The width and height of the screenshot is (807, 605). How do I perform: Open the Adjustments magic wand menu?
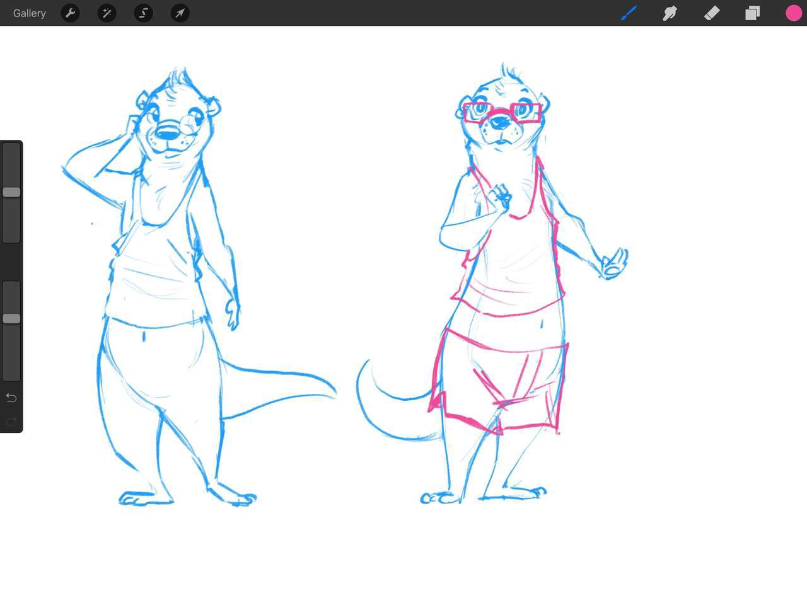pos(107,13)
